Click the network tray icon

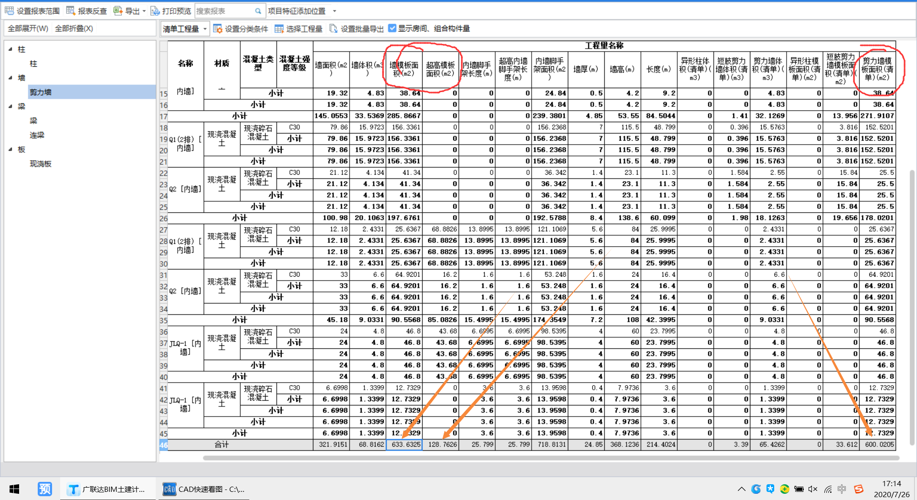tap(828, 489)
